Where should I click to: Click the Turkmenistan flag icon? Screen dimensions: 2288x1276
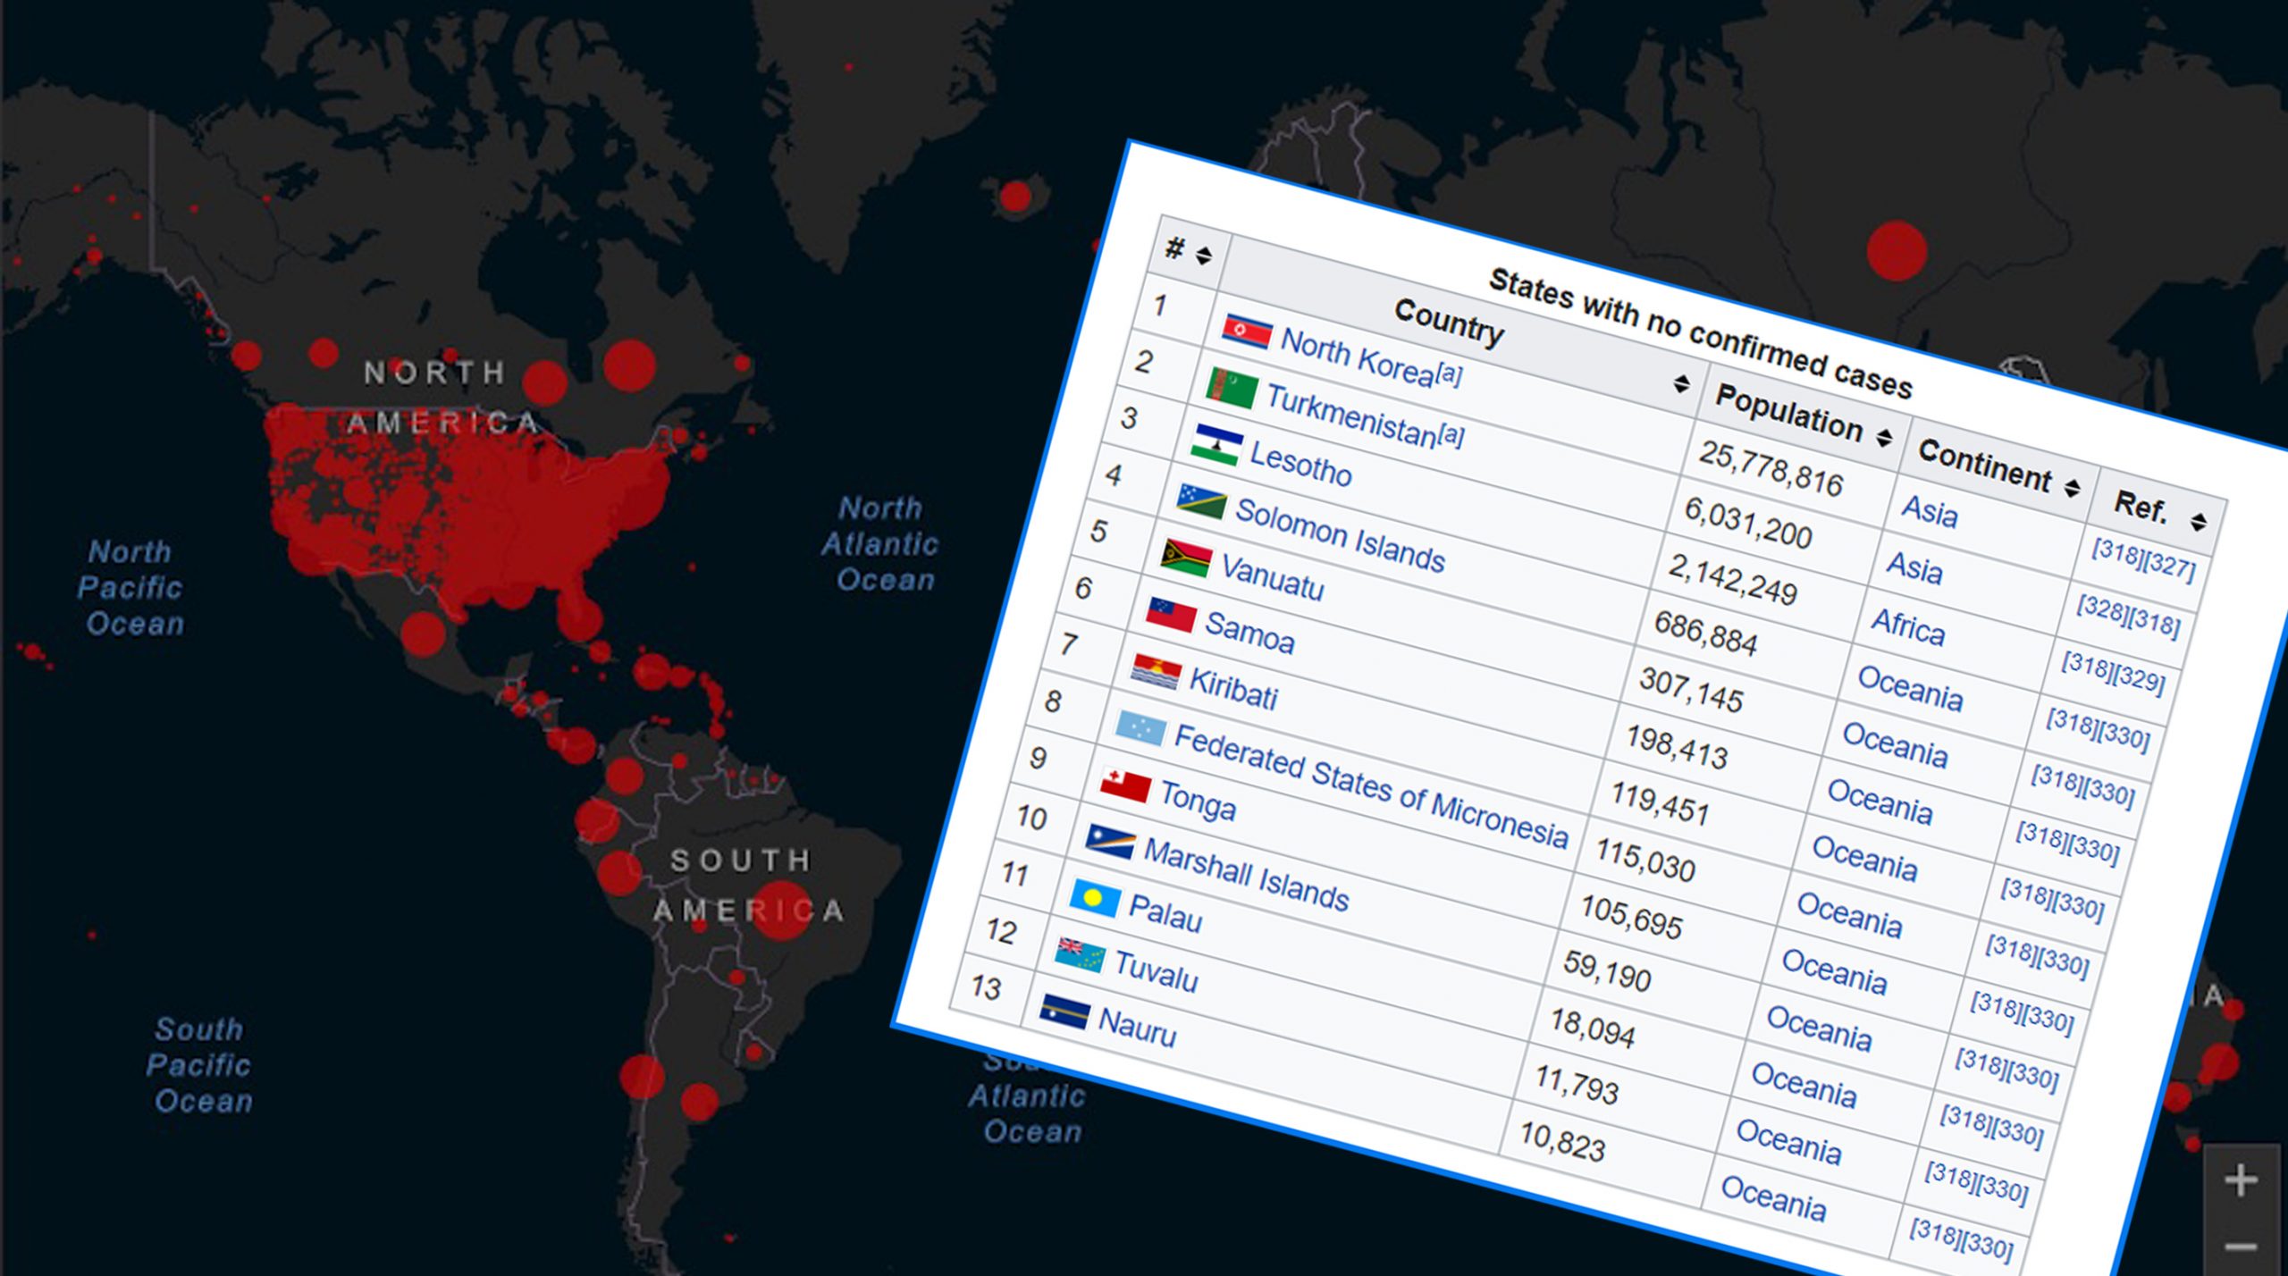pyautogui.click(x=1232, y=388)
